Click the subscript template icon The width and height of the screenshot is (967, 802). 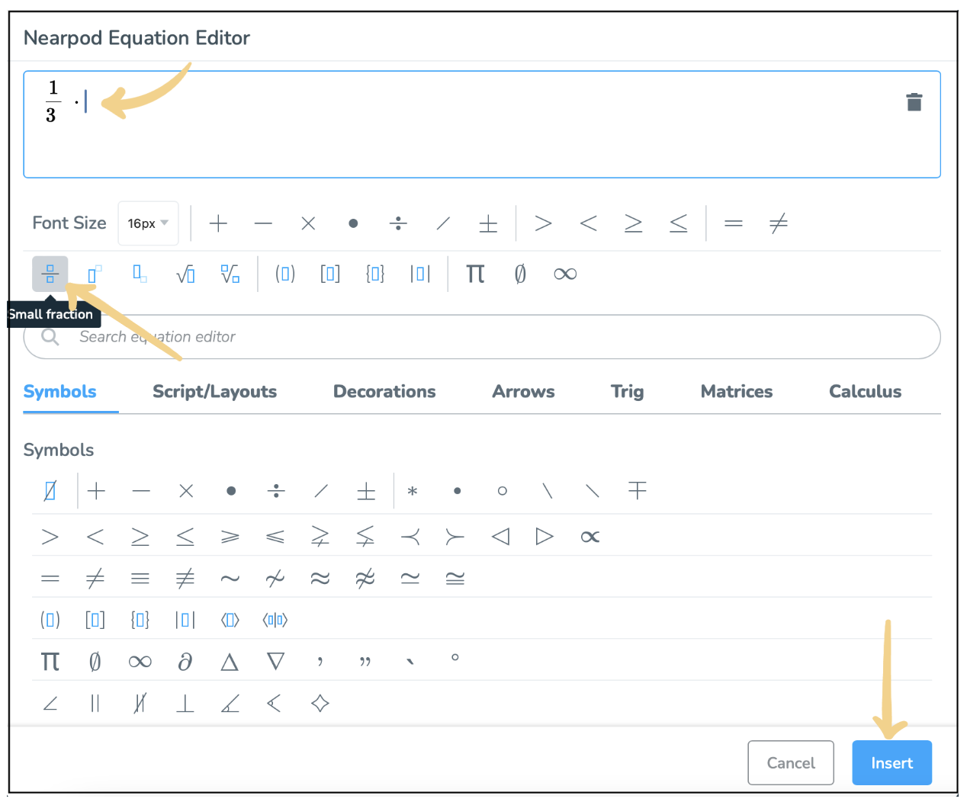140,274
